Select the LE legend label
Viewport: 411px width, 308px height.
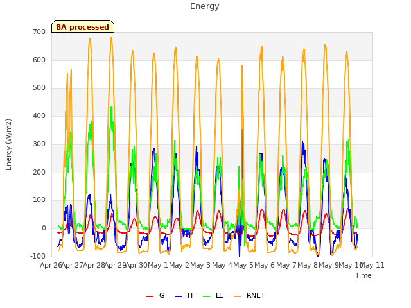coord(220,295)
